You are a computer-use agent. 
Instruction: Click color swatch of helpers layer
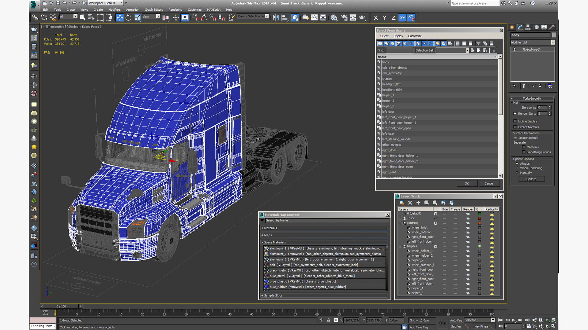point(480,246)
